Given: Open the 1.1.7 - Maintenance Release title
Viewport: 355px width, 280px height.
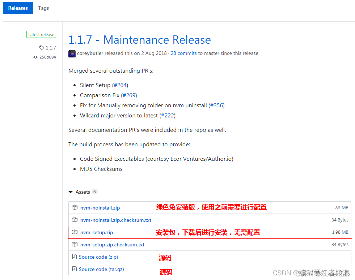Looking at the screenshot, I should (x=140, y=40).
